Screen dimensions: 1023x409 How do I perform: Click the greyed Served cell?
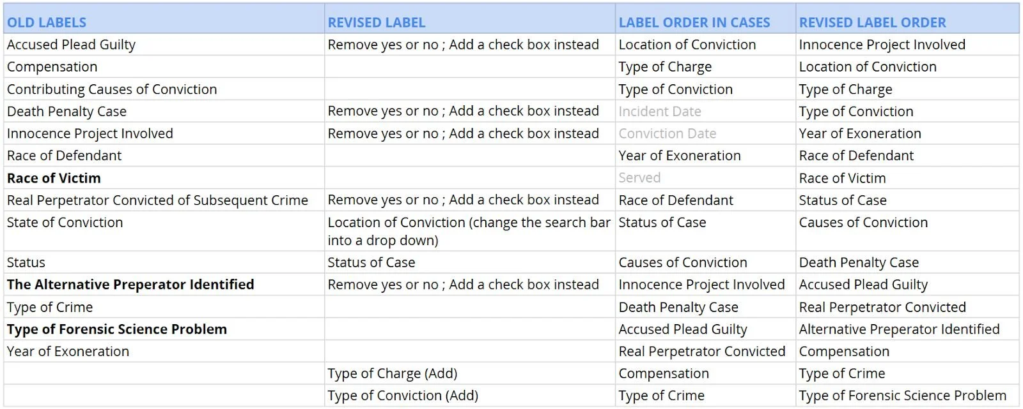705,178
